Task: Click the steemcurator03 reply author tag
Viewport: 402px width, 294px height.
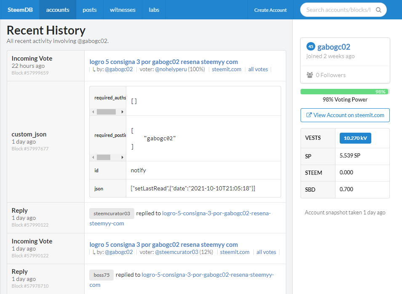Action: 112,214
